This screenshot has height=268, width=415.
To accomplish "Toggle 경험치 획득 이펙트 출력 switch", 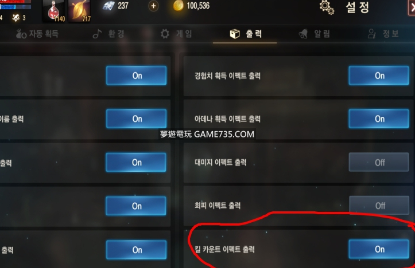I will (379, 76).
